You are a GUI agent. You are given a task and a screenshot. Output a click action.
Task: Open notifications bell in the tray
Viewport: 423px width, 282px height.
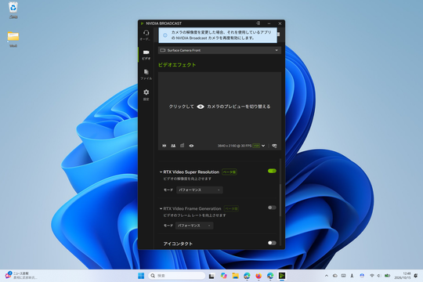coord(416,276)
